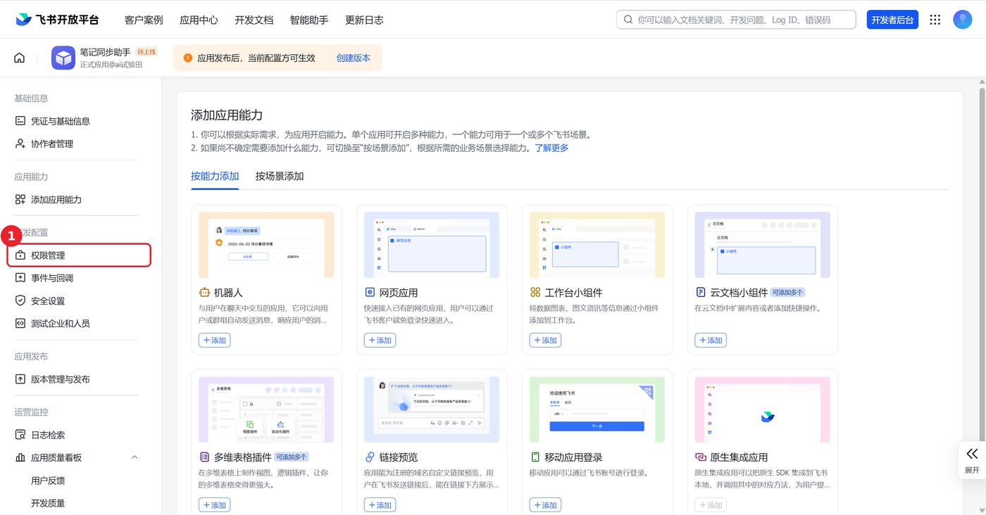Open 客户案例 in the top navigation

tap(144, 20)
